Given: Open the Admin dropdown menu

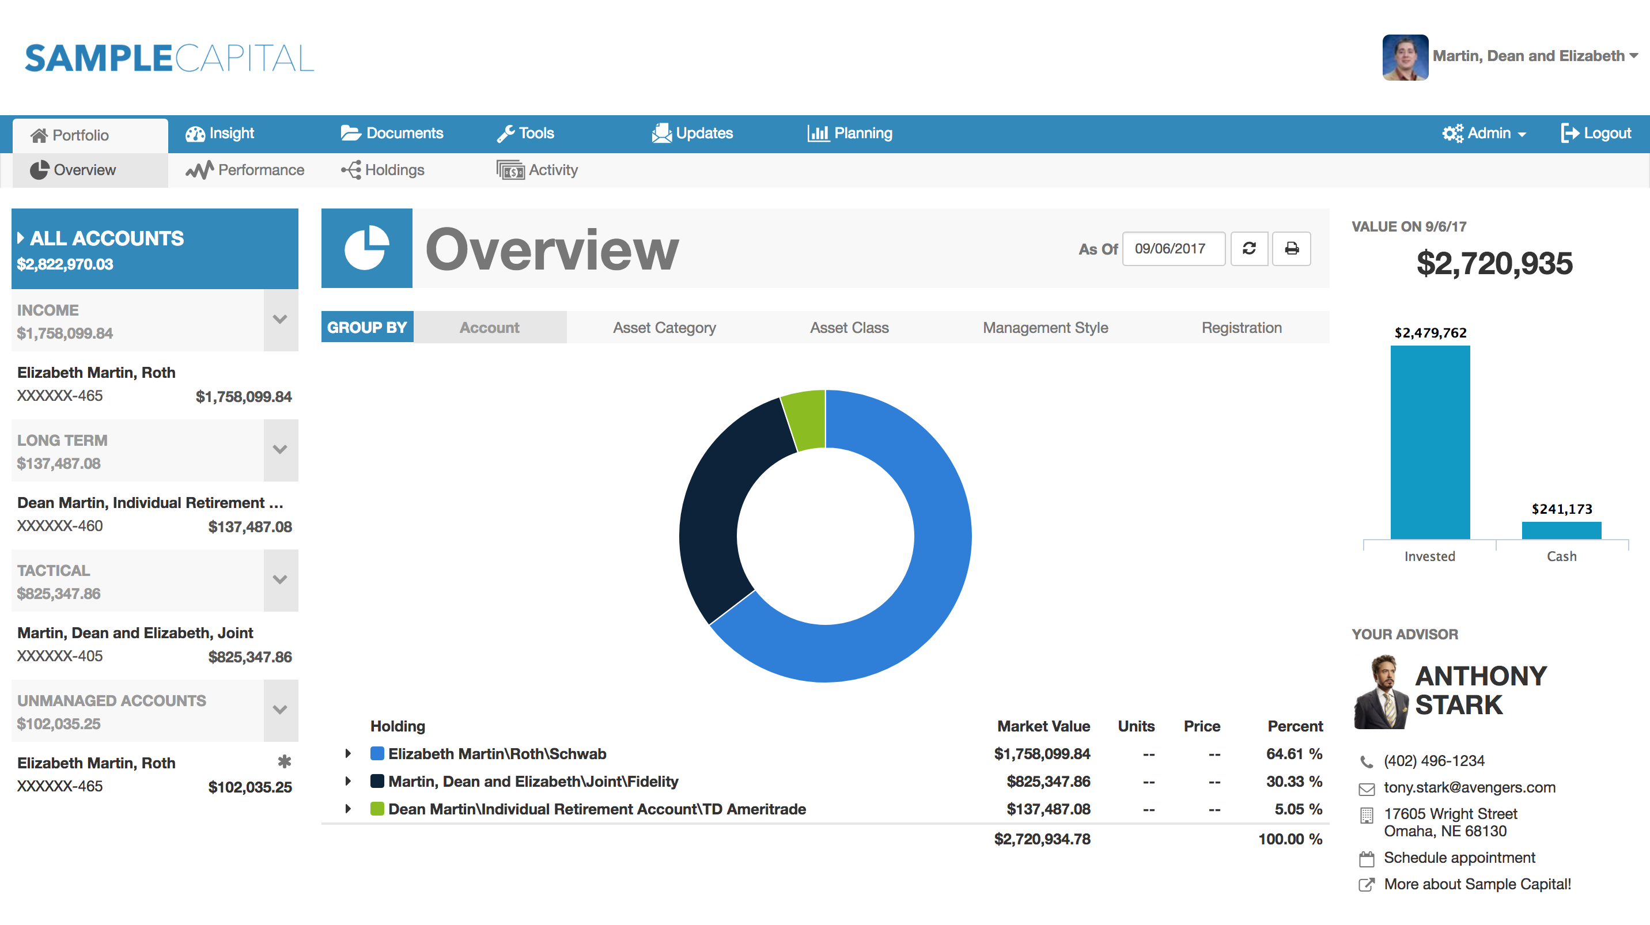Looking at the screenshot, I should (x=1484, y=133).
